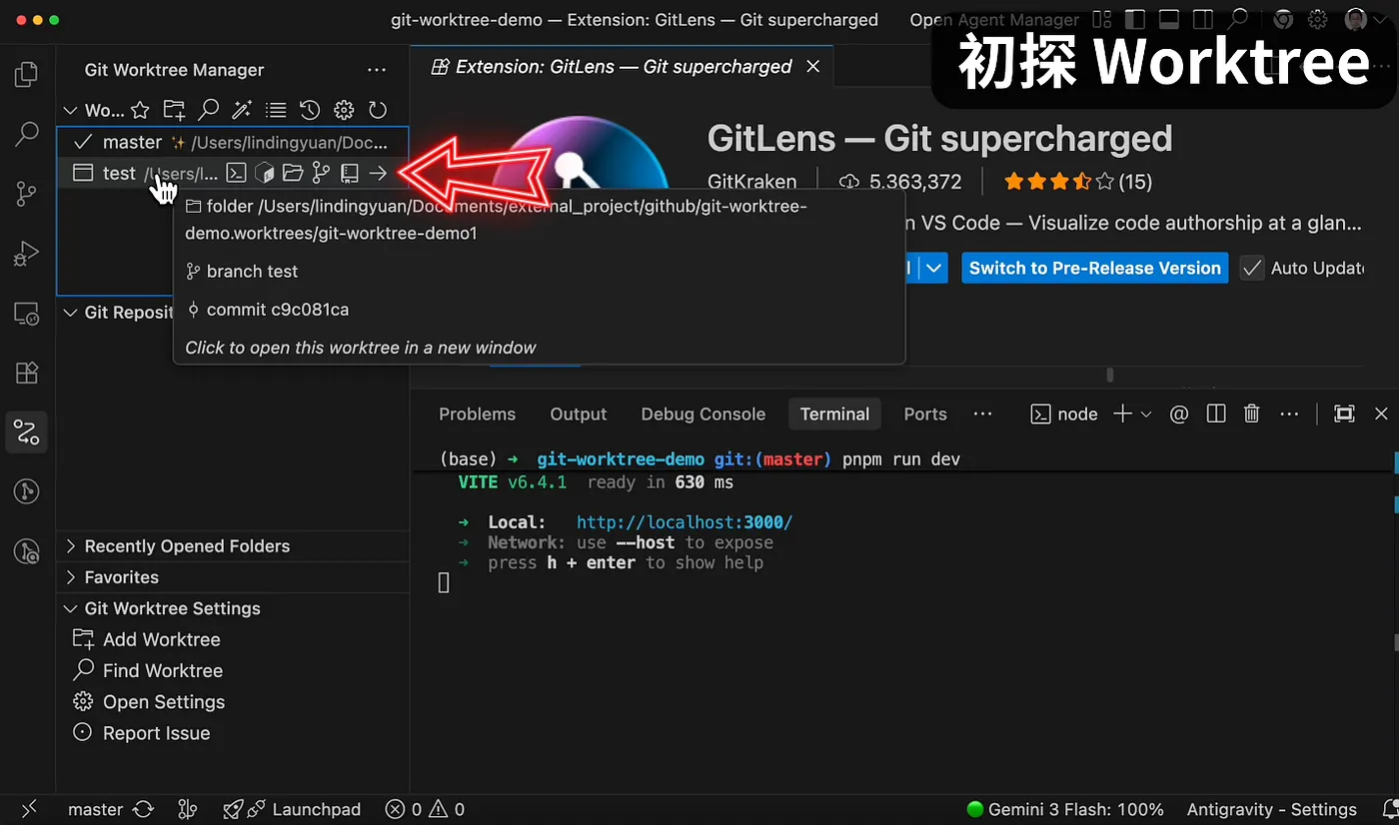Image resolution: width=1399 pixels, height=825 pixels.
Task: Open the Explorer view in the activity bar
Action: [27, 75]
